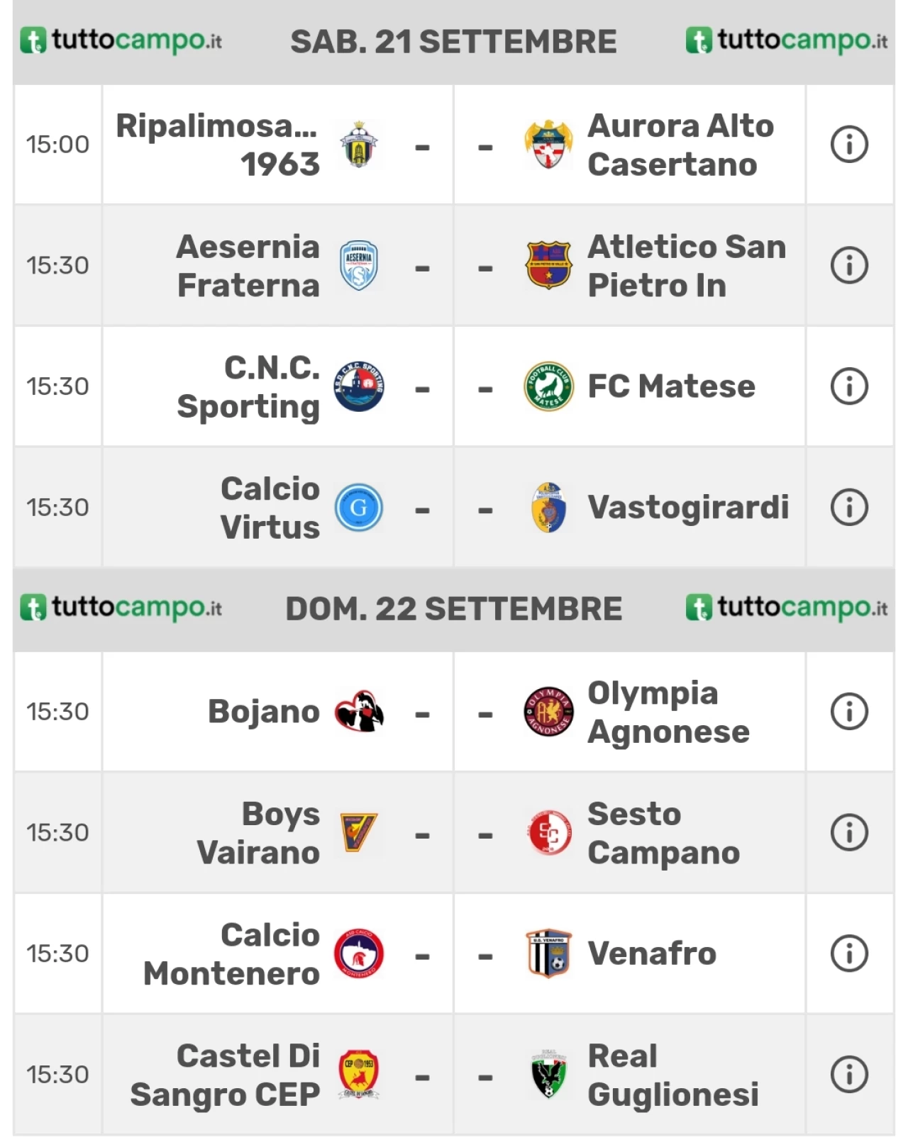
Task: Select the SAB. 21 SETTEMBRE date header
Action: click(454, 42)
